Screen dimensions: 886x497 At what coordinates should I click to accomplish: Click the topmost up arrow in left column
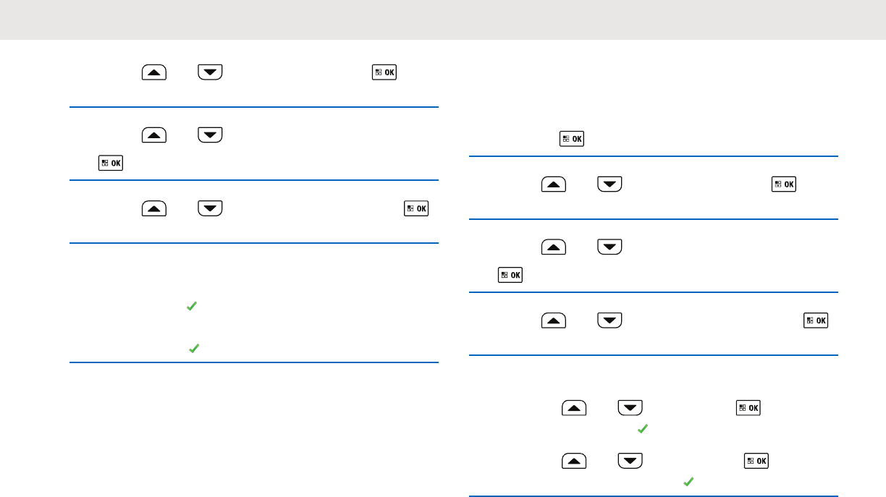[x=154, y=72]
